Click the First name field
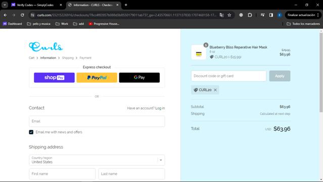323x182 pixels. (x=62, y=174)
